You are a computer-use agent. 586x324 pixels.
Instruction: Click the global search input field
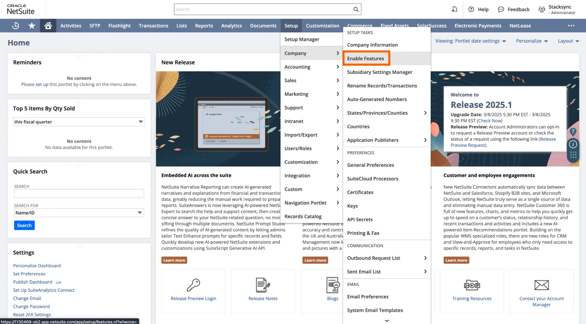pyautogui.click(x=263, y=9)
